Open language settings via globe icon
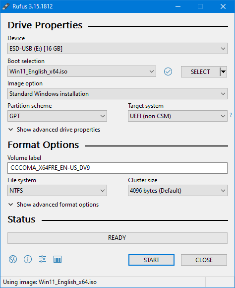The height and width of the screenshot is (288, 235). pos(13,259)
